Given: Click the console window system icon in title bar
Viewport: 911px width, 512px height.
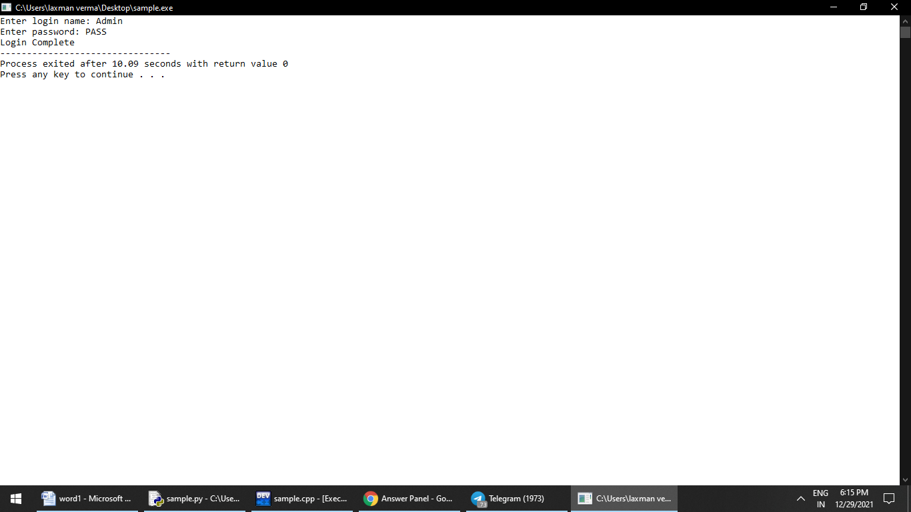Looking at the screenshot, I should tap(6, 7).
